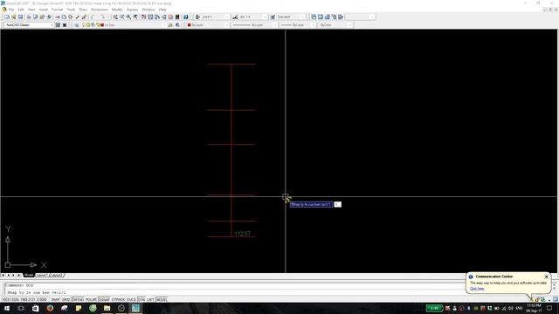Toggle ORTHO mode in status bar
Screen dimensions: 559x314
point(78,300)
